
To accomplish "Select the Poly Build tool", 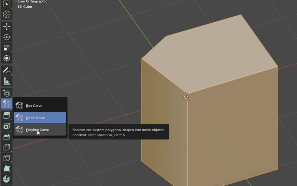I will click(x=7, y=168).
